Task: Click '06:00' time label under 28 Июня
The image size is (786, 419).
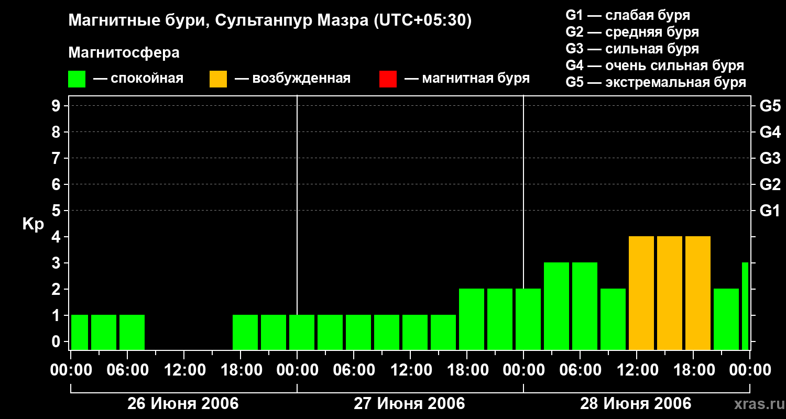Action: point(580,370)
